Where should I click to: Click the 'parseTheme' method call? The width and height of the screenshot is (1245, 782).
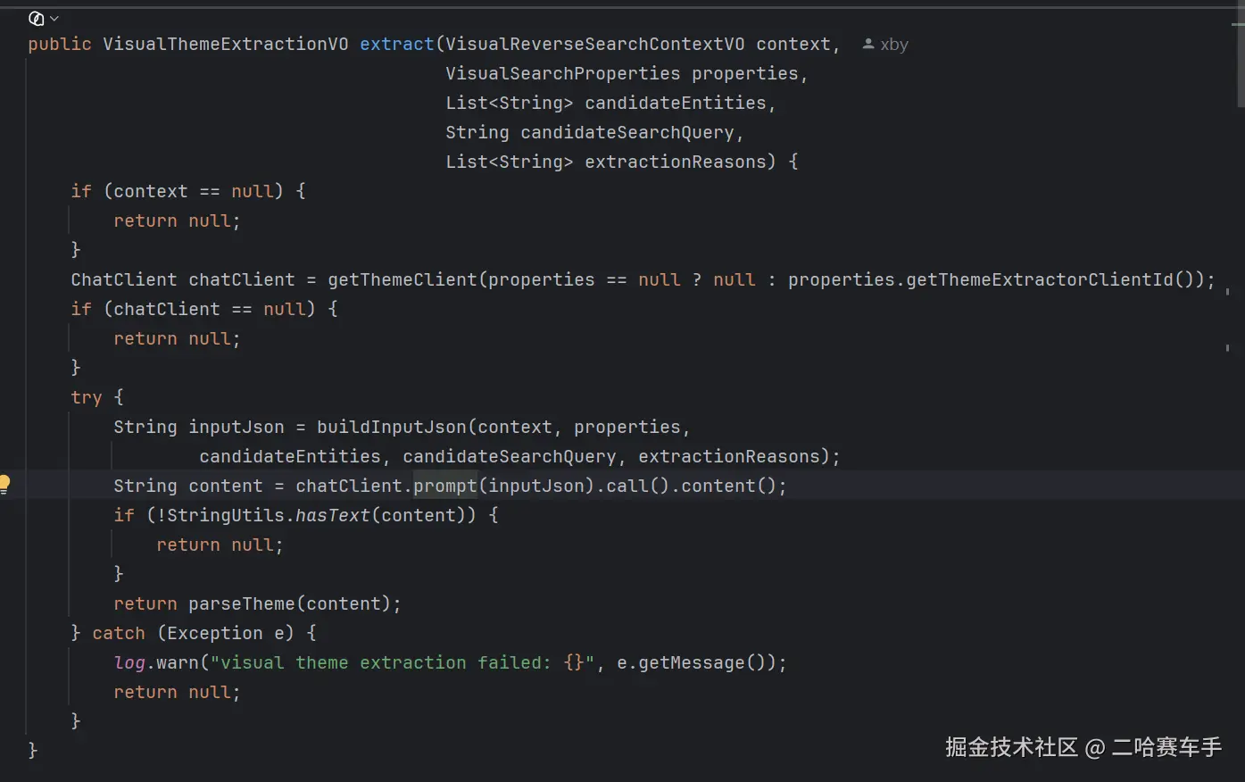pyautogui.click(x=242, y=603)
